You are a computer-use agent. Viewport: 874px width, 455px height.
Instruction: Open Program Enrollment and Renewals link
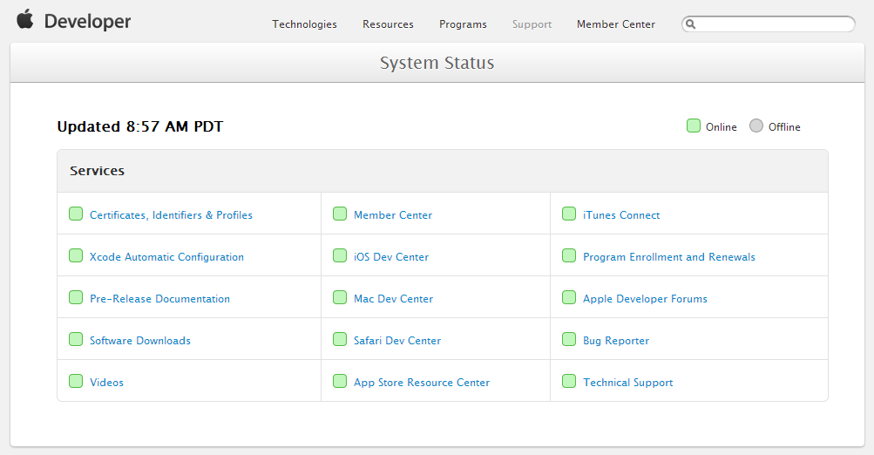tap(668, 257)
